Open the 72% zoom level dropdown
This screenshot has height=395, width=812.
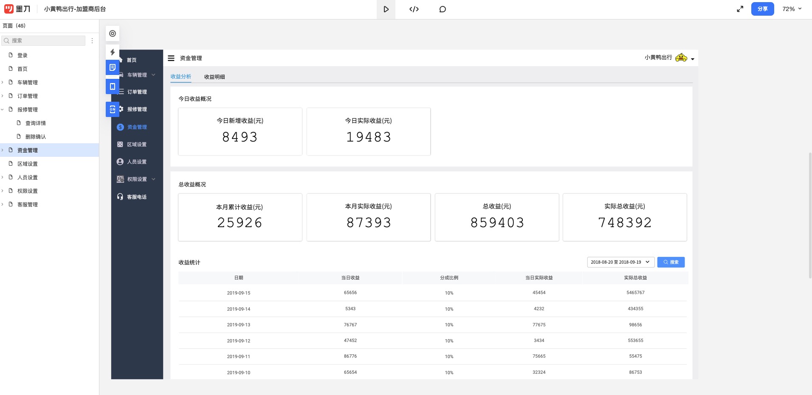pos(792,9)
